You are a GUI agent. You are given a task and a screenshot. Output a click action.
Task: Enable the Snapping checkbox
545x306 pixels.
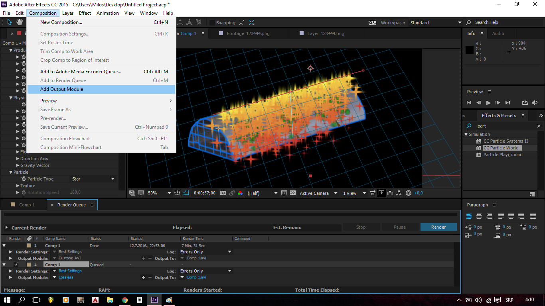212,23
